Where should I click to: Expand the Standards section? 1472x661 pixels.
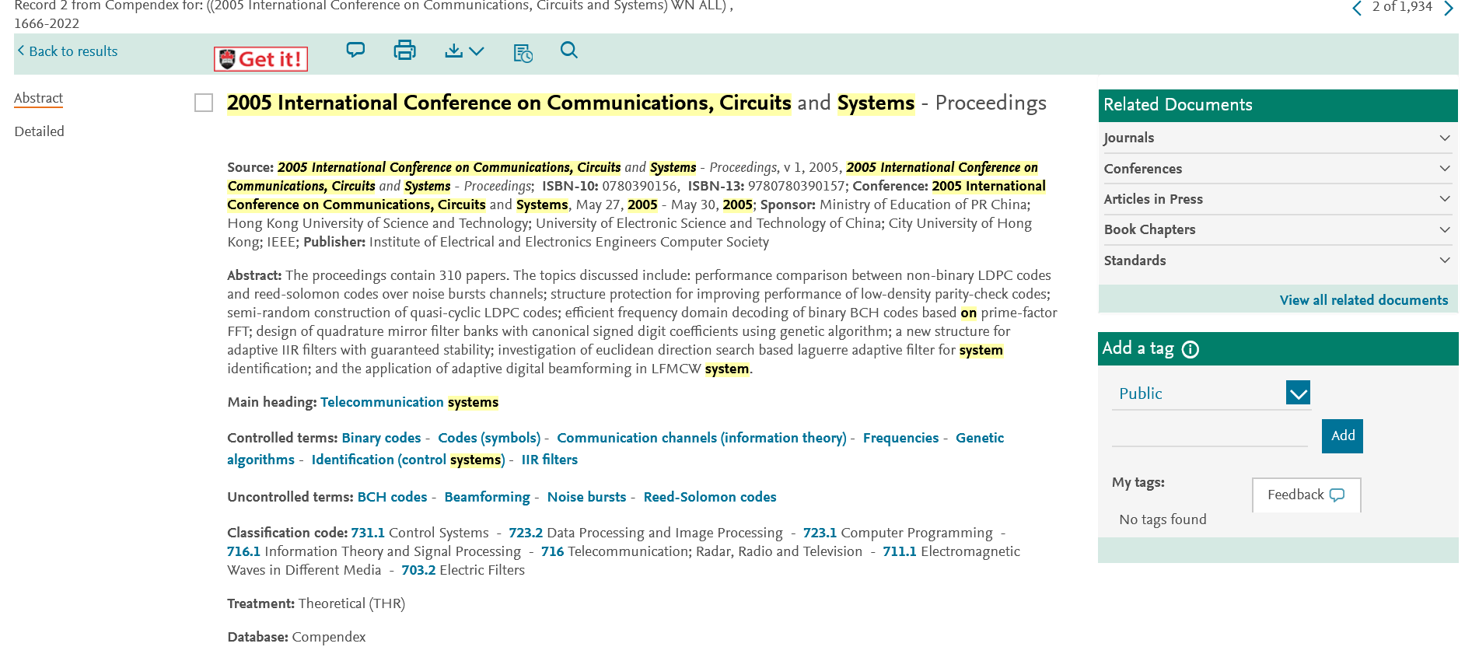(1278, 261)
